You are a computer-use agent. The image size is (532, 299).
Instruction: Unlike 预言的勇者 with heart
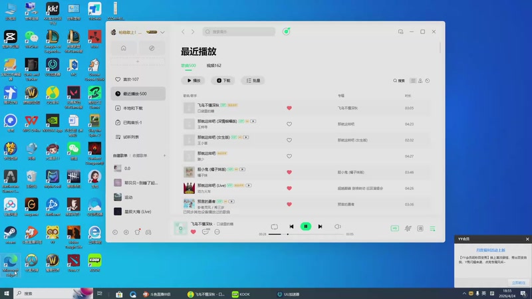tap(289, 205)
